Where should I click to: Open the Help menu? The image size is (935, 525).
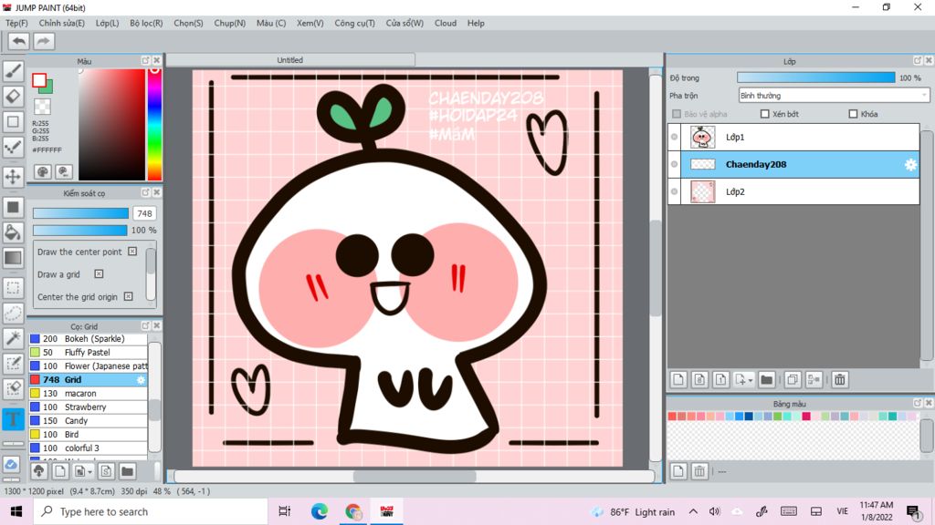point(476,23)
